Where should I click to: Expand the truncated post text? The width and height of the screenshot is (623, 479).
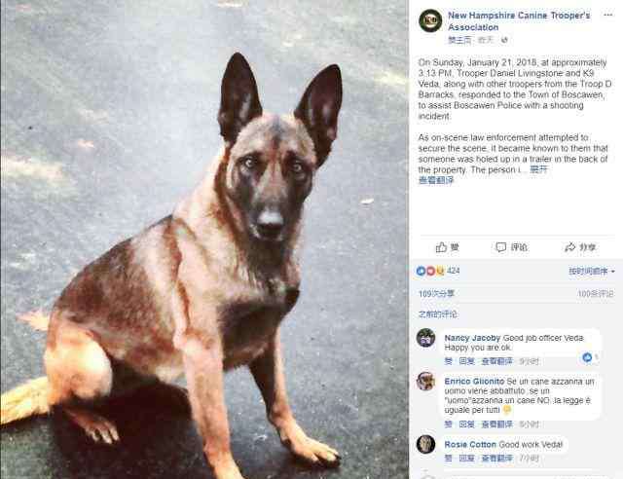click(x=538, y=169)
